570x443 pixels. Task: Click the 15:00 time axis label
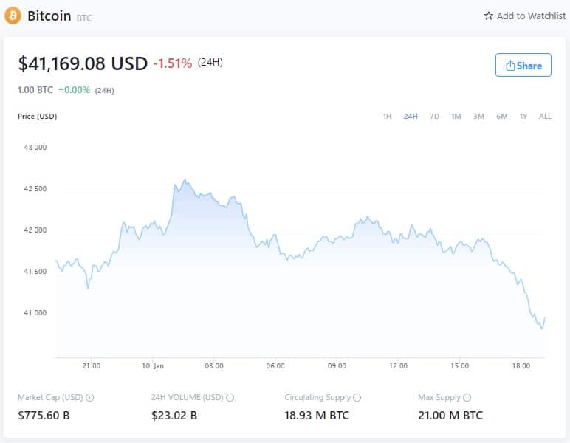459,366
